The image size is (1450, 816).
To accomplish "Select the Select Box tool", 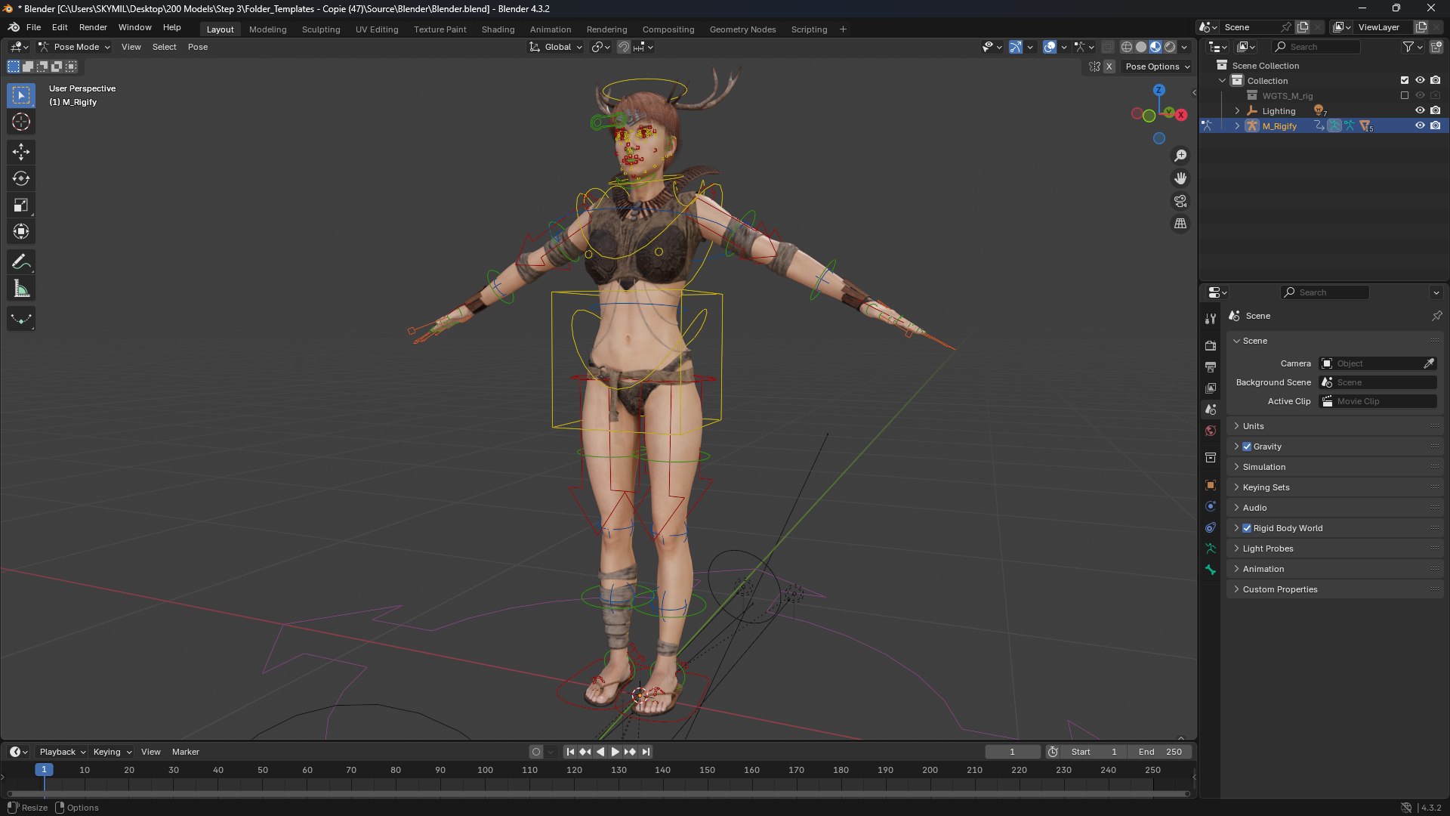I will pos(21,95).
